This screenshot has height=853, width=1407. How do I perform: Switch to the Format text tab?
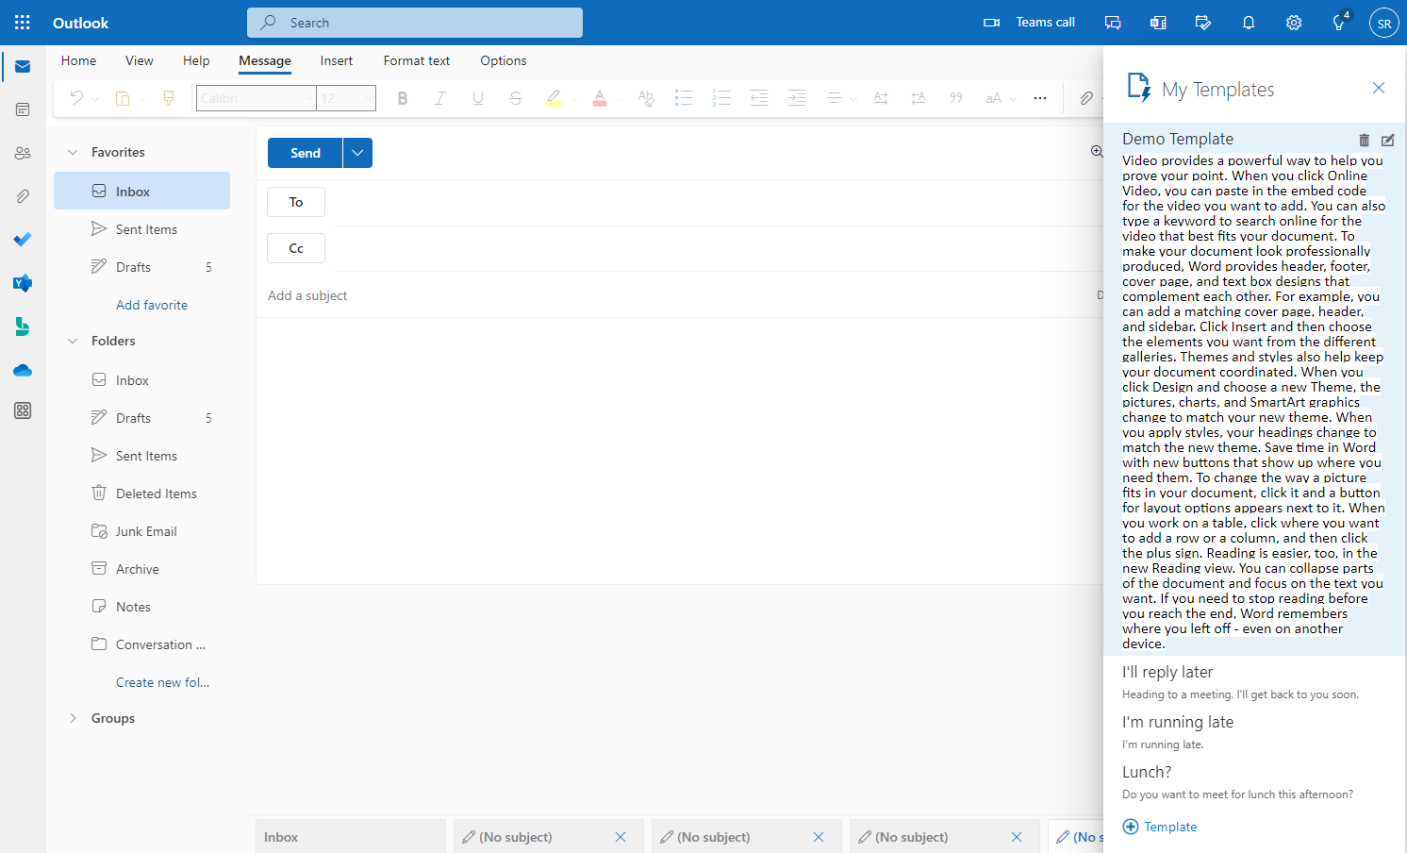coord(417,60)
